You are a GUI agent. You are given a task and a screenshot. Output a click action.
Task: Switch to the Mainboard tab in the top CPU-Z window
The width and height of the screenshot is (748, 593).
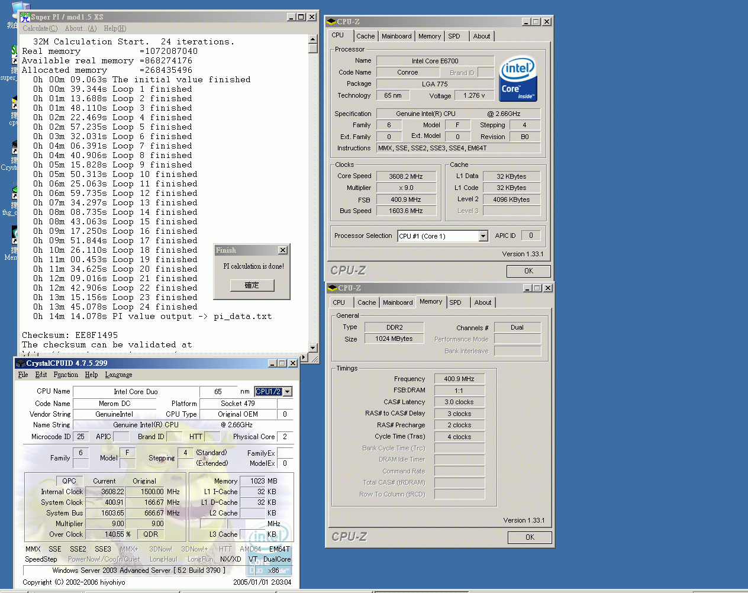click(396, 36)
